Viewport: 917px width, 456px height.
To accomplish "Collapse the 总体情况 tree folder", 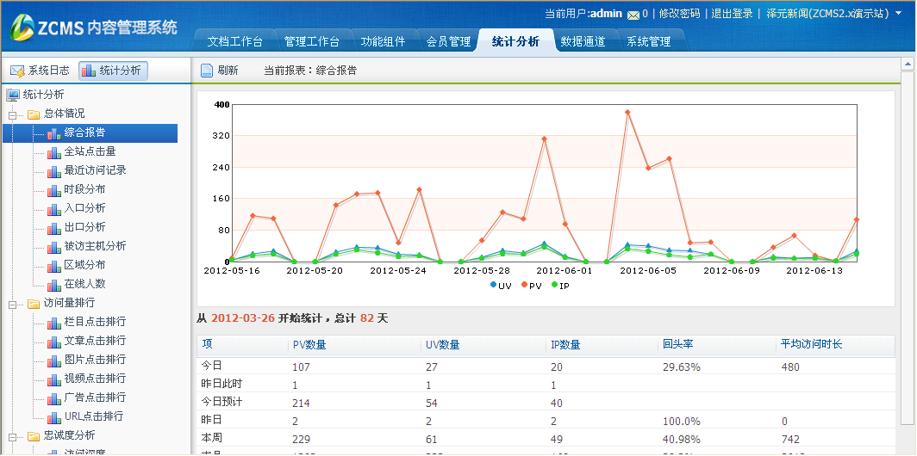I will click(x=13, y=114).
